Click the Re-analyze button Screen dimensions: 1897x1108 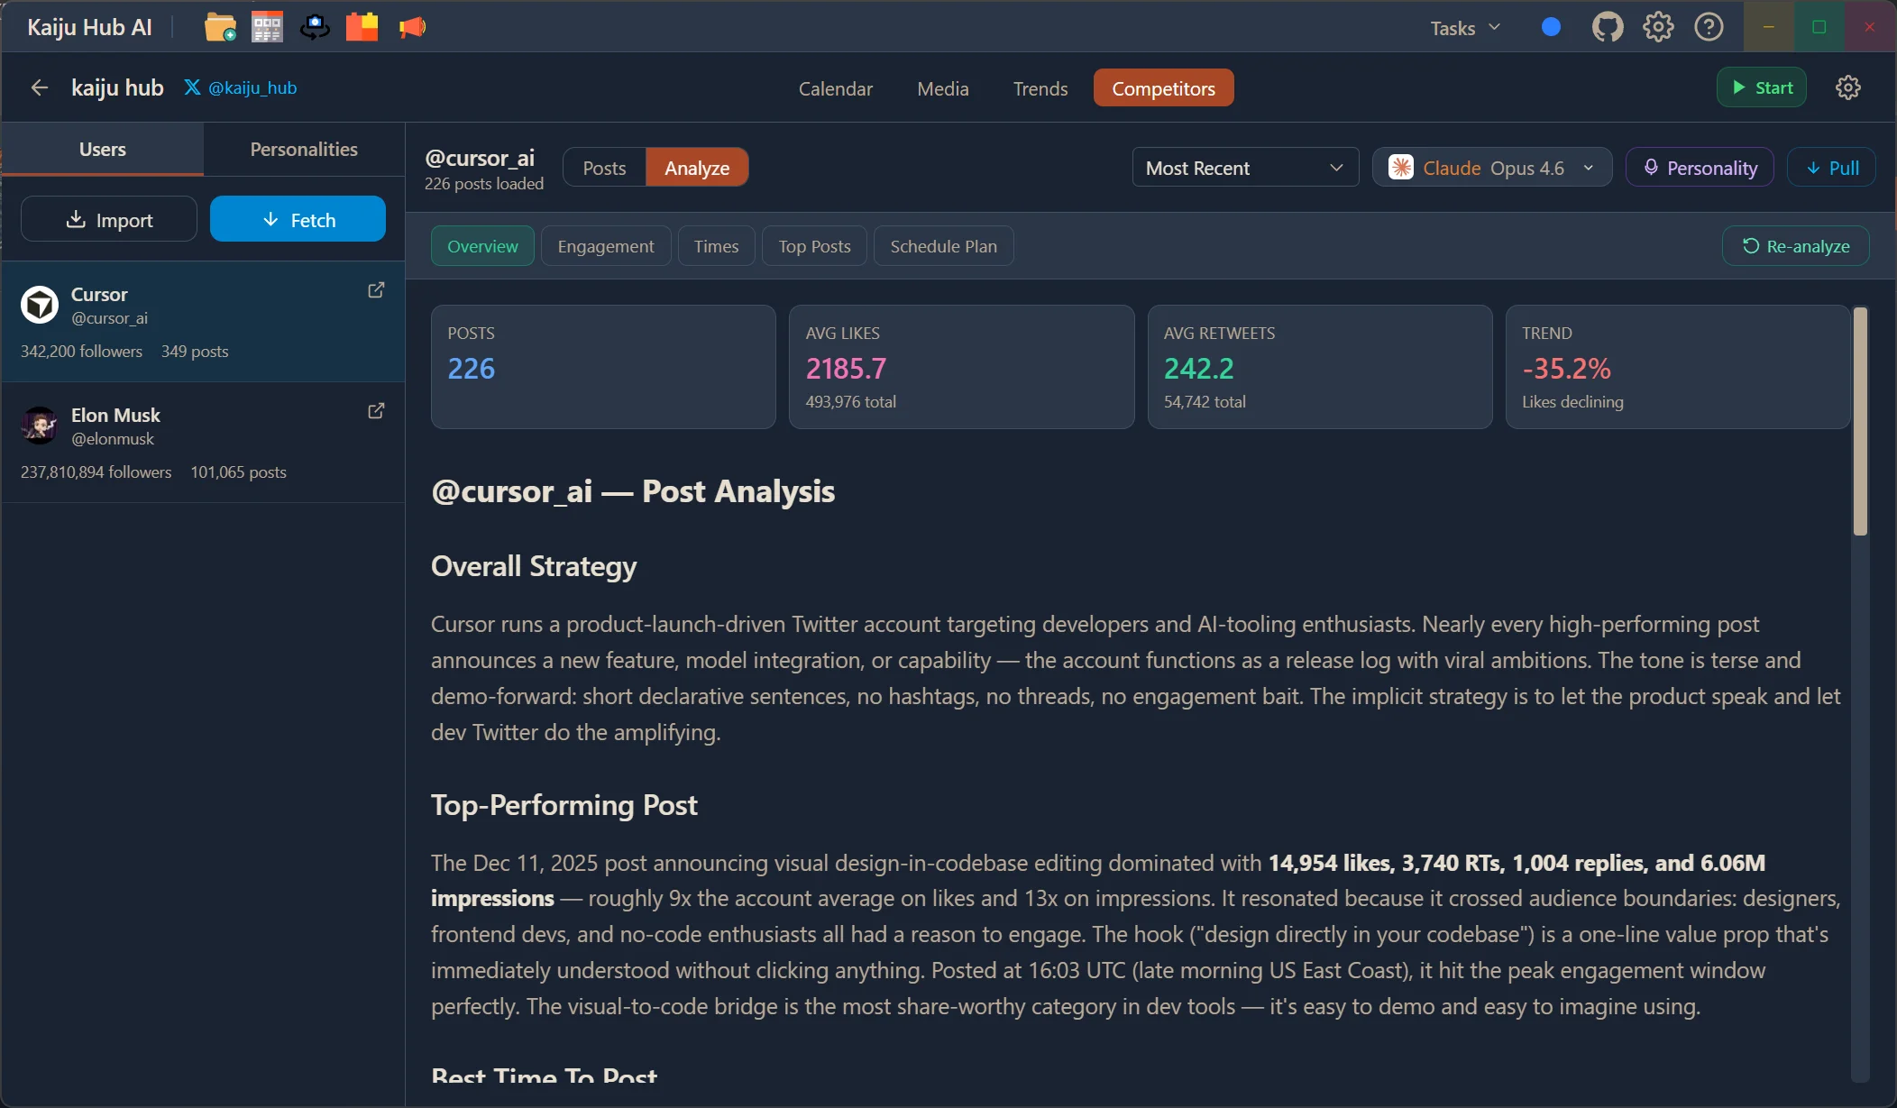pos(1795,246)
